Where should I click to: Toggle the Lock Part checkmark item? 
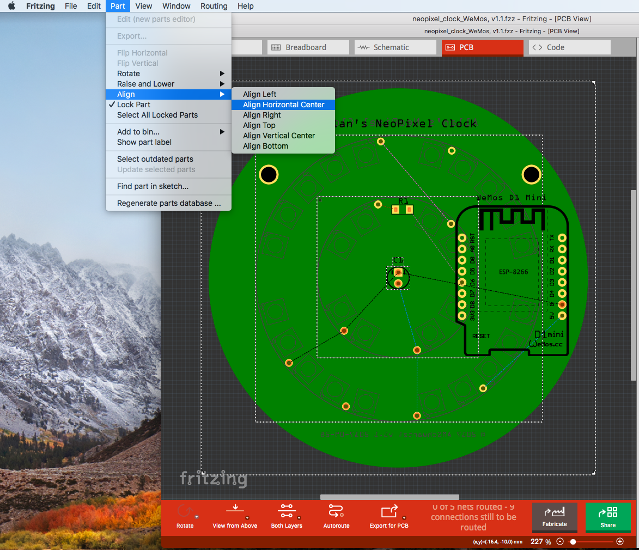(133, 105)
